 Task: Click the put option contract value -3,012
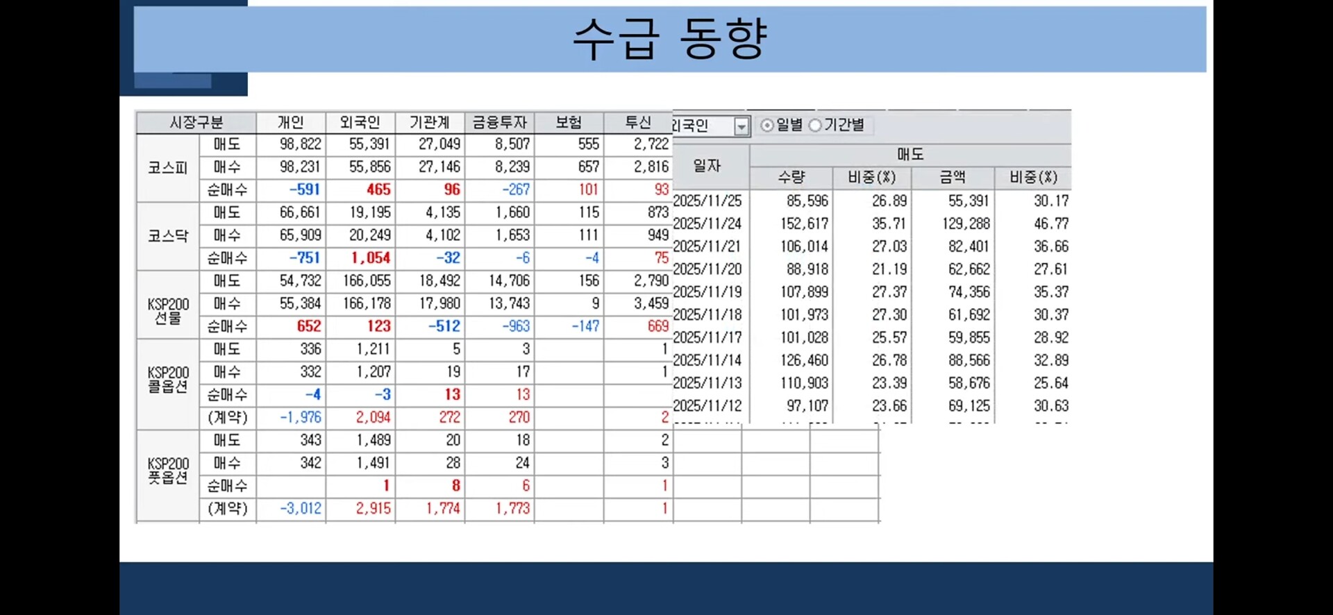(x=301, y=509)
